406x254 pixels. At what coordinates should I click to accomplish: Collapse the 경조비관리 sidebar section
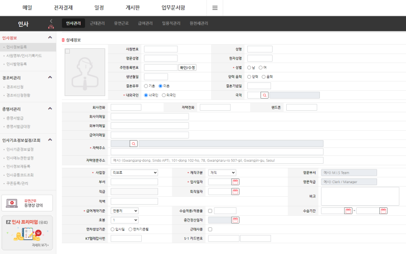point(50,77)
